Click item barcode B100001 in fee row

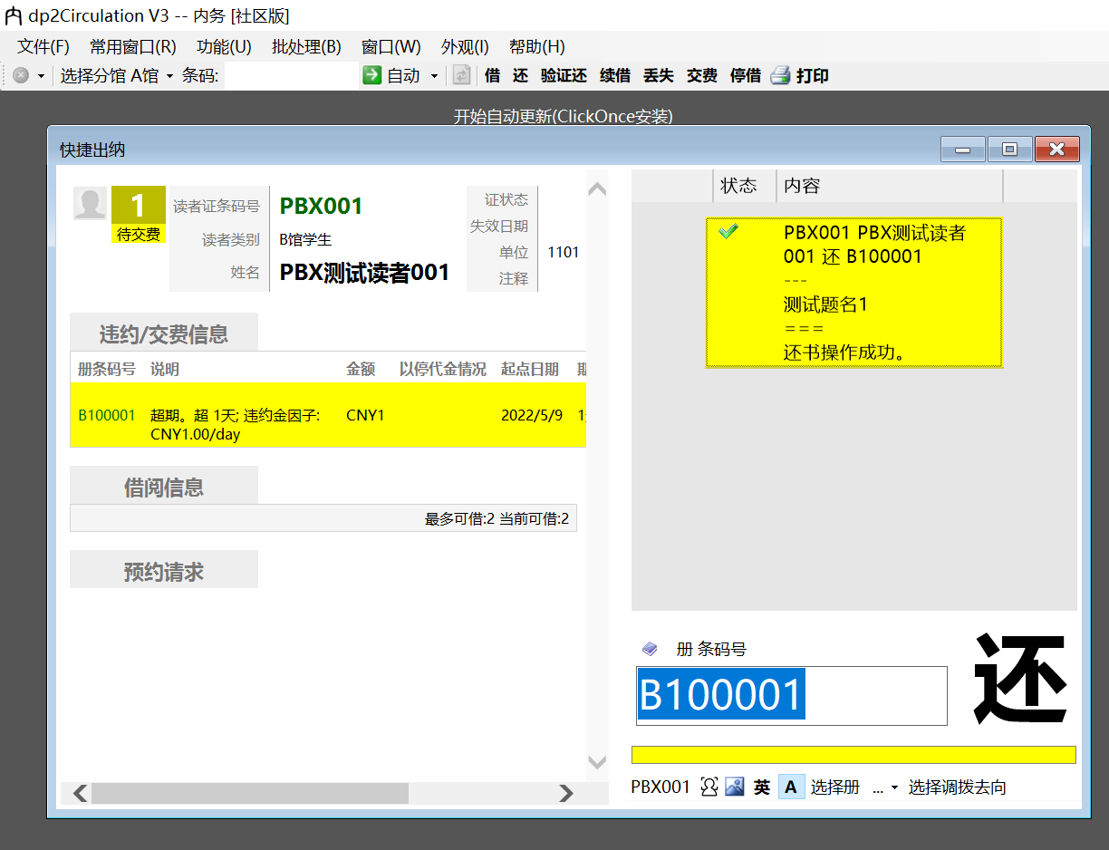tap(107, 415)
